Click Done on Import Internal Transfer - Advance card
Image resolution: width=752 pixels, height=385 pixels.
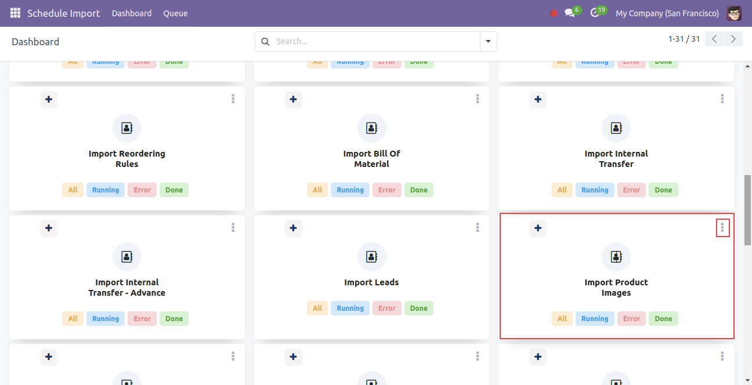click(x=174, y=319)
